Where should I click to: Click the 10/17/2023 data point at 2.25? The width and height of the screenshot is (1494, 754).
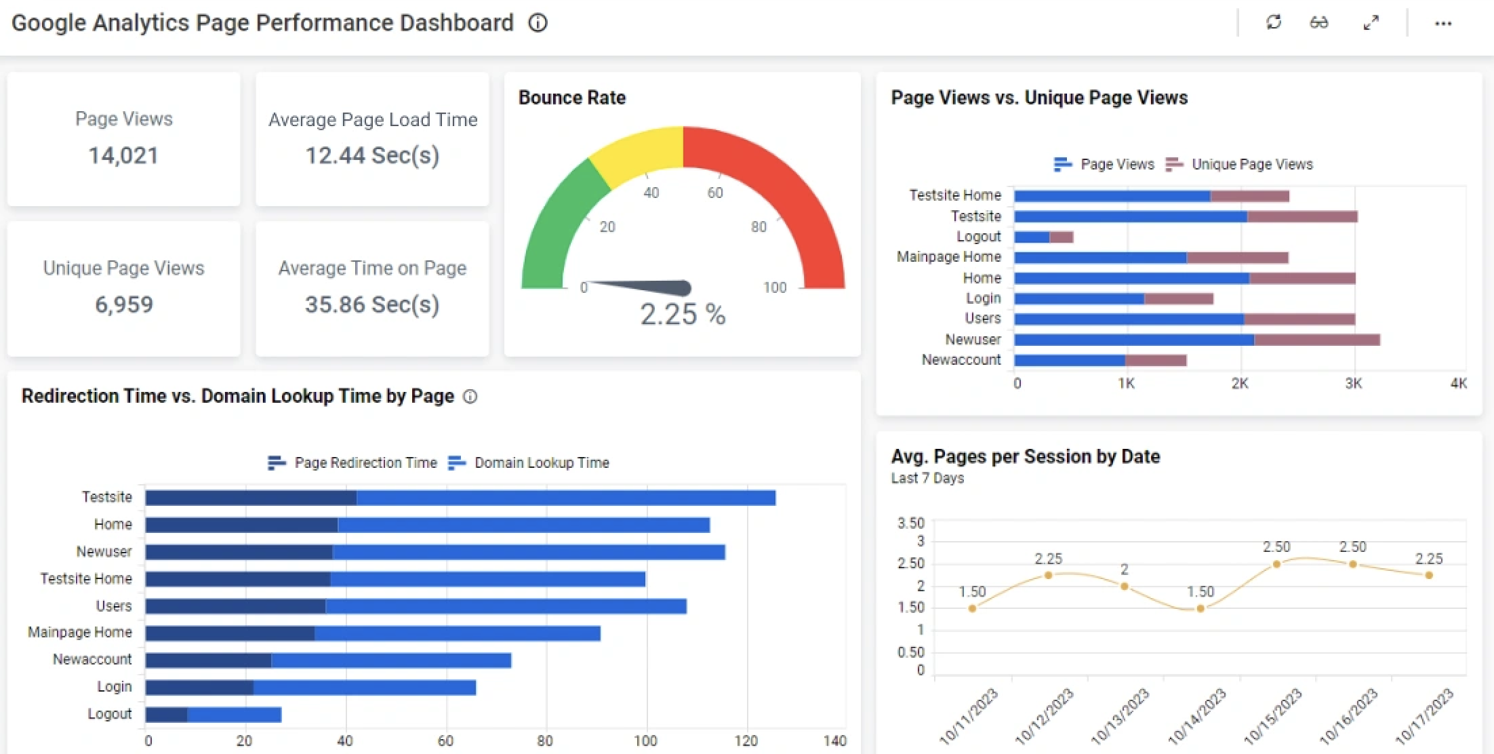[1429, 575]
